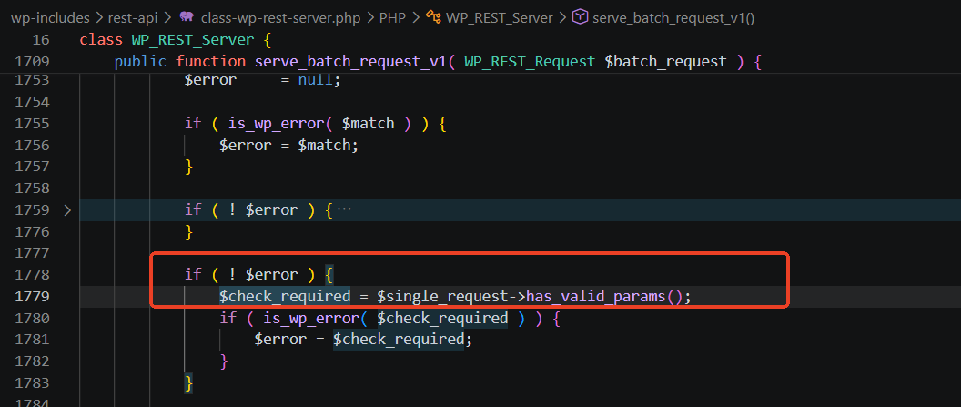Click $check_required on line 1781
The width and height of the screenshot is (961, 407).
(399, 340)
